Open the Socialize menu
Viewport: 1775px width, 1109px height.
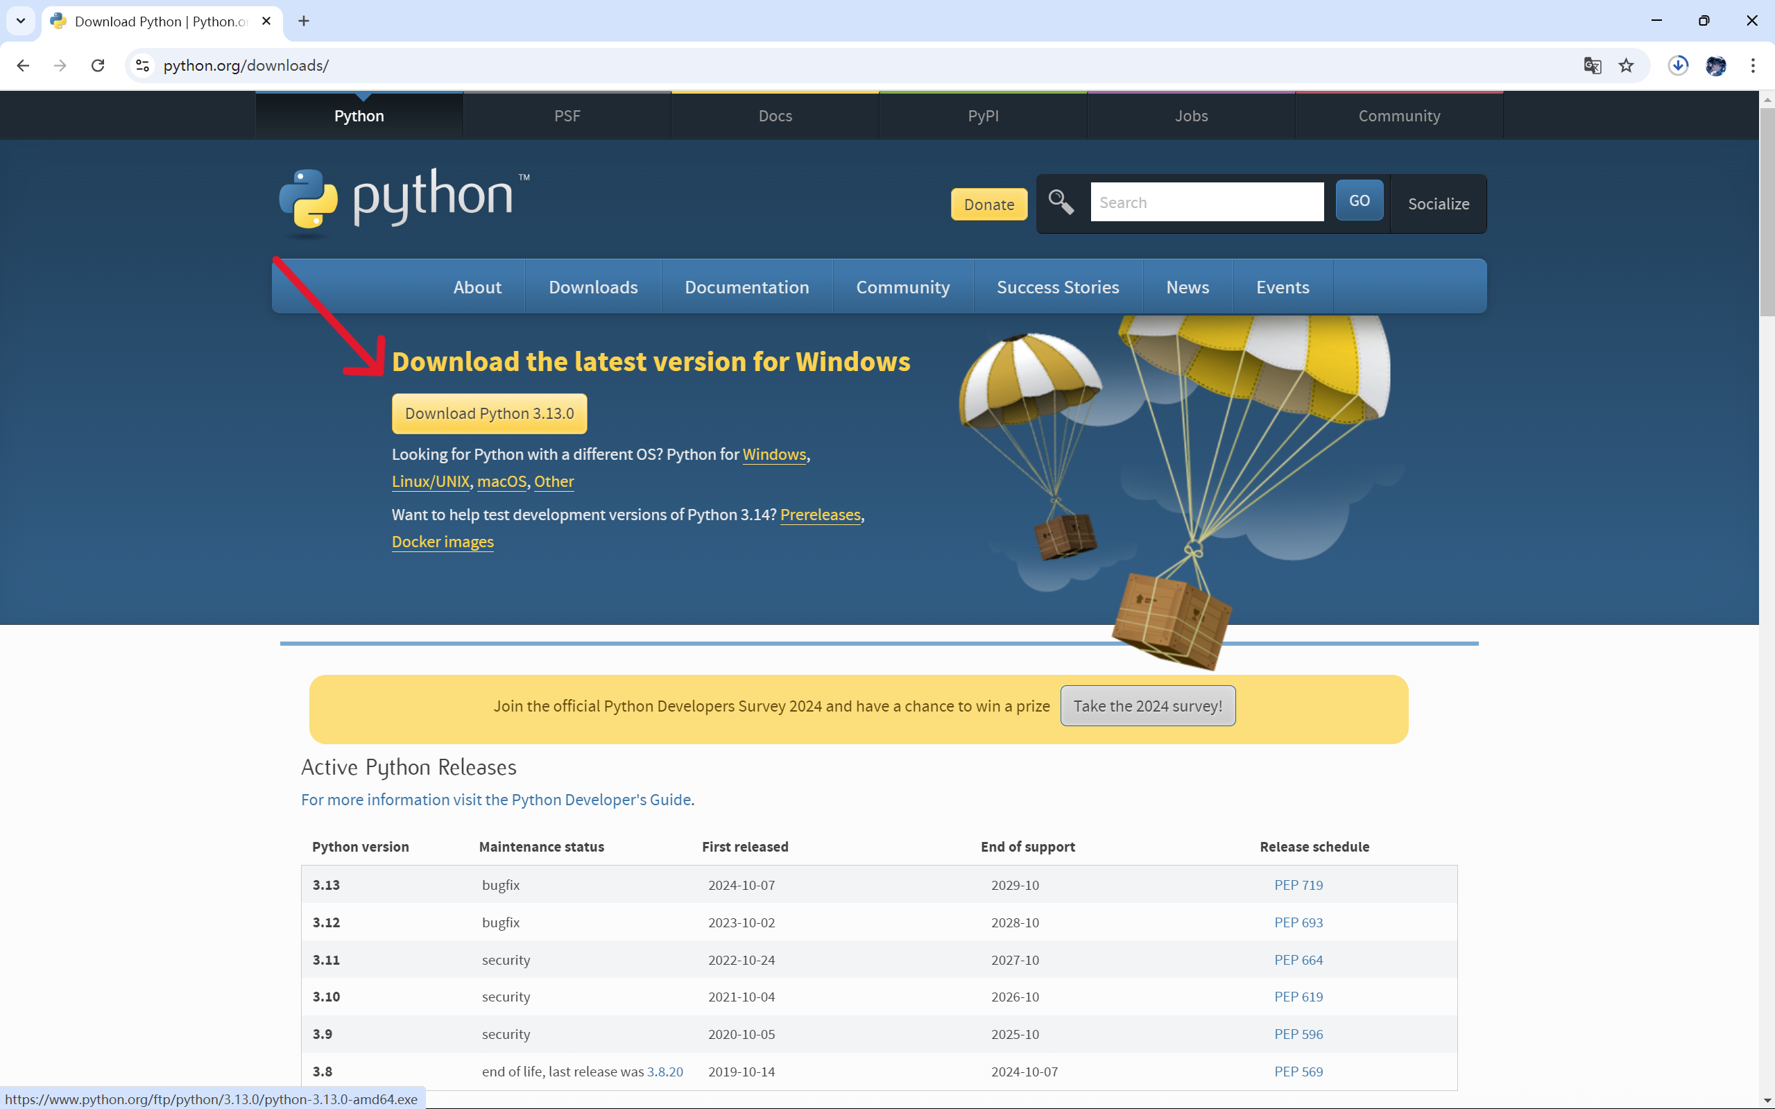coord(1438,204)
